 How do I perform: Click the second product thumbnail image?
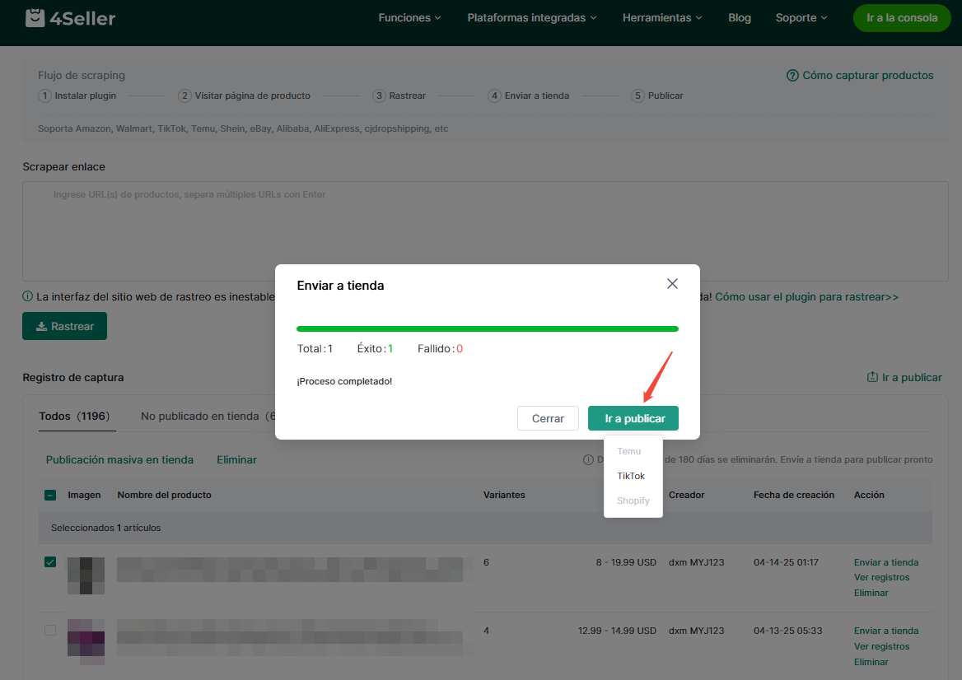[86, 642]
